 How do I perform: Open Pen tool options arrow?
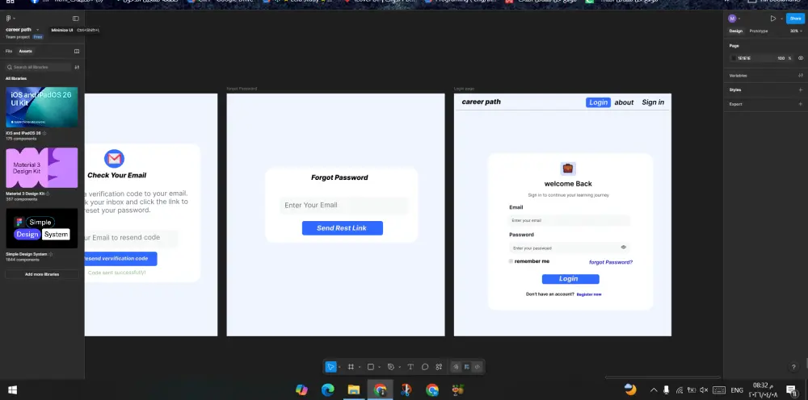coord(399,367)
